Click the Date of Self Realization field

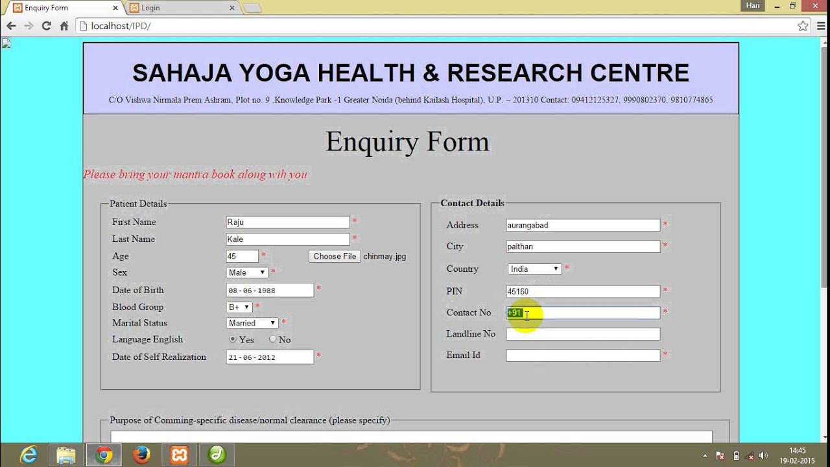point(270,357)
